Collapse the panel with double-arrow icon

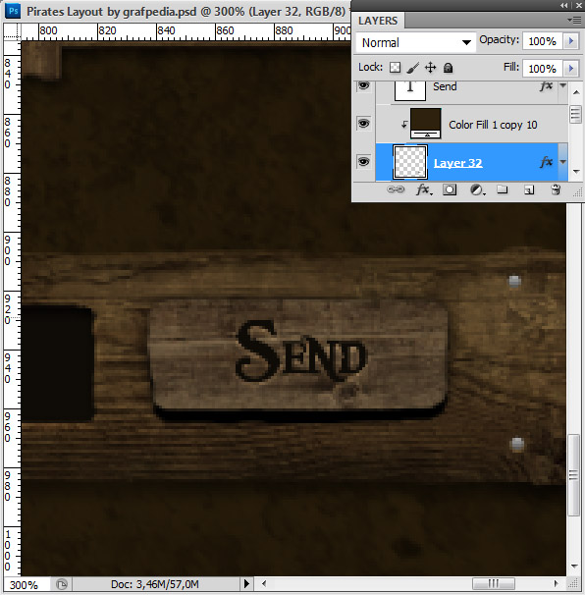(564, 5)
